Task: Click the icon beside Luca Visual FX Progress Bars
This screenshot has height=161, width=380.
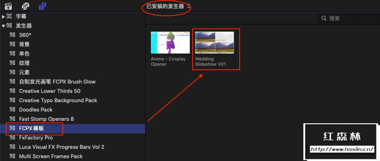Action: 12,147
